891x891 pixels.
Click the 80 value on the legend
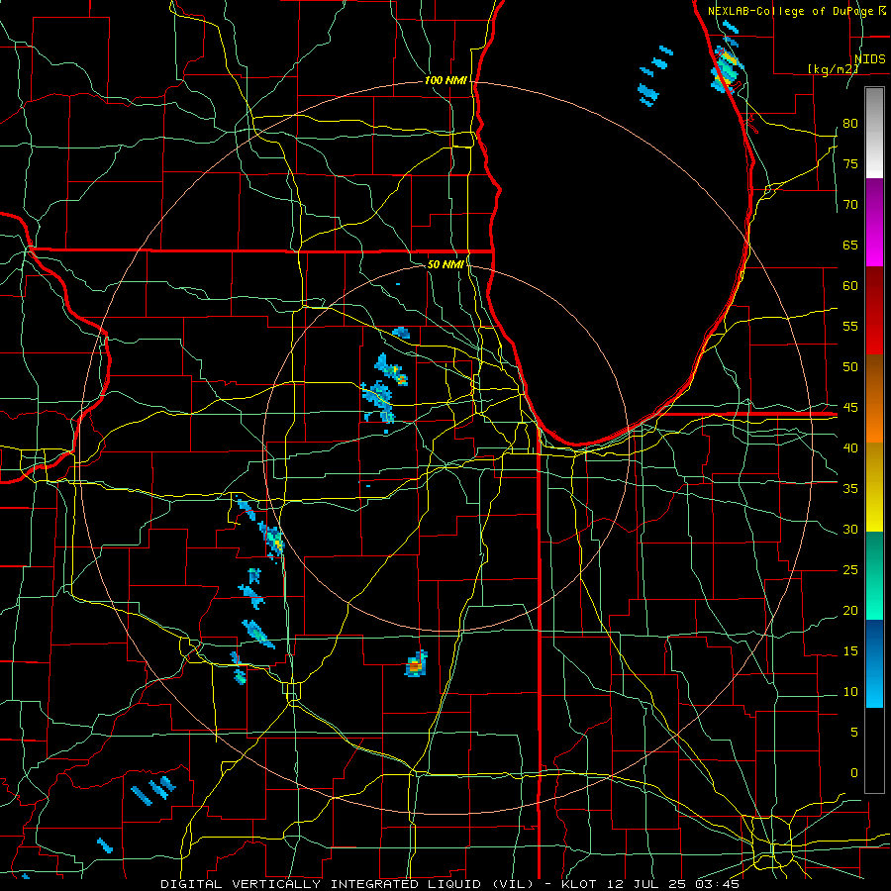[850, 124]
